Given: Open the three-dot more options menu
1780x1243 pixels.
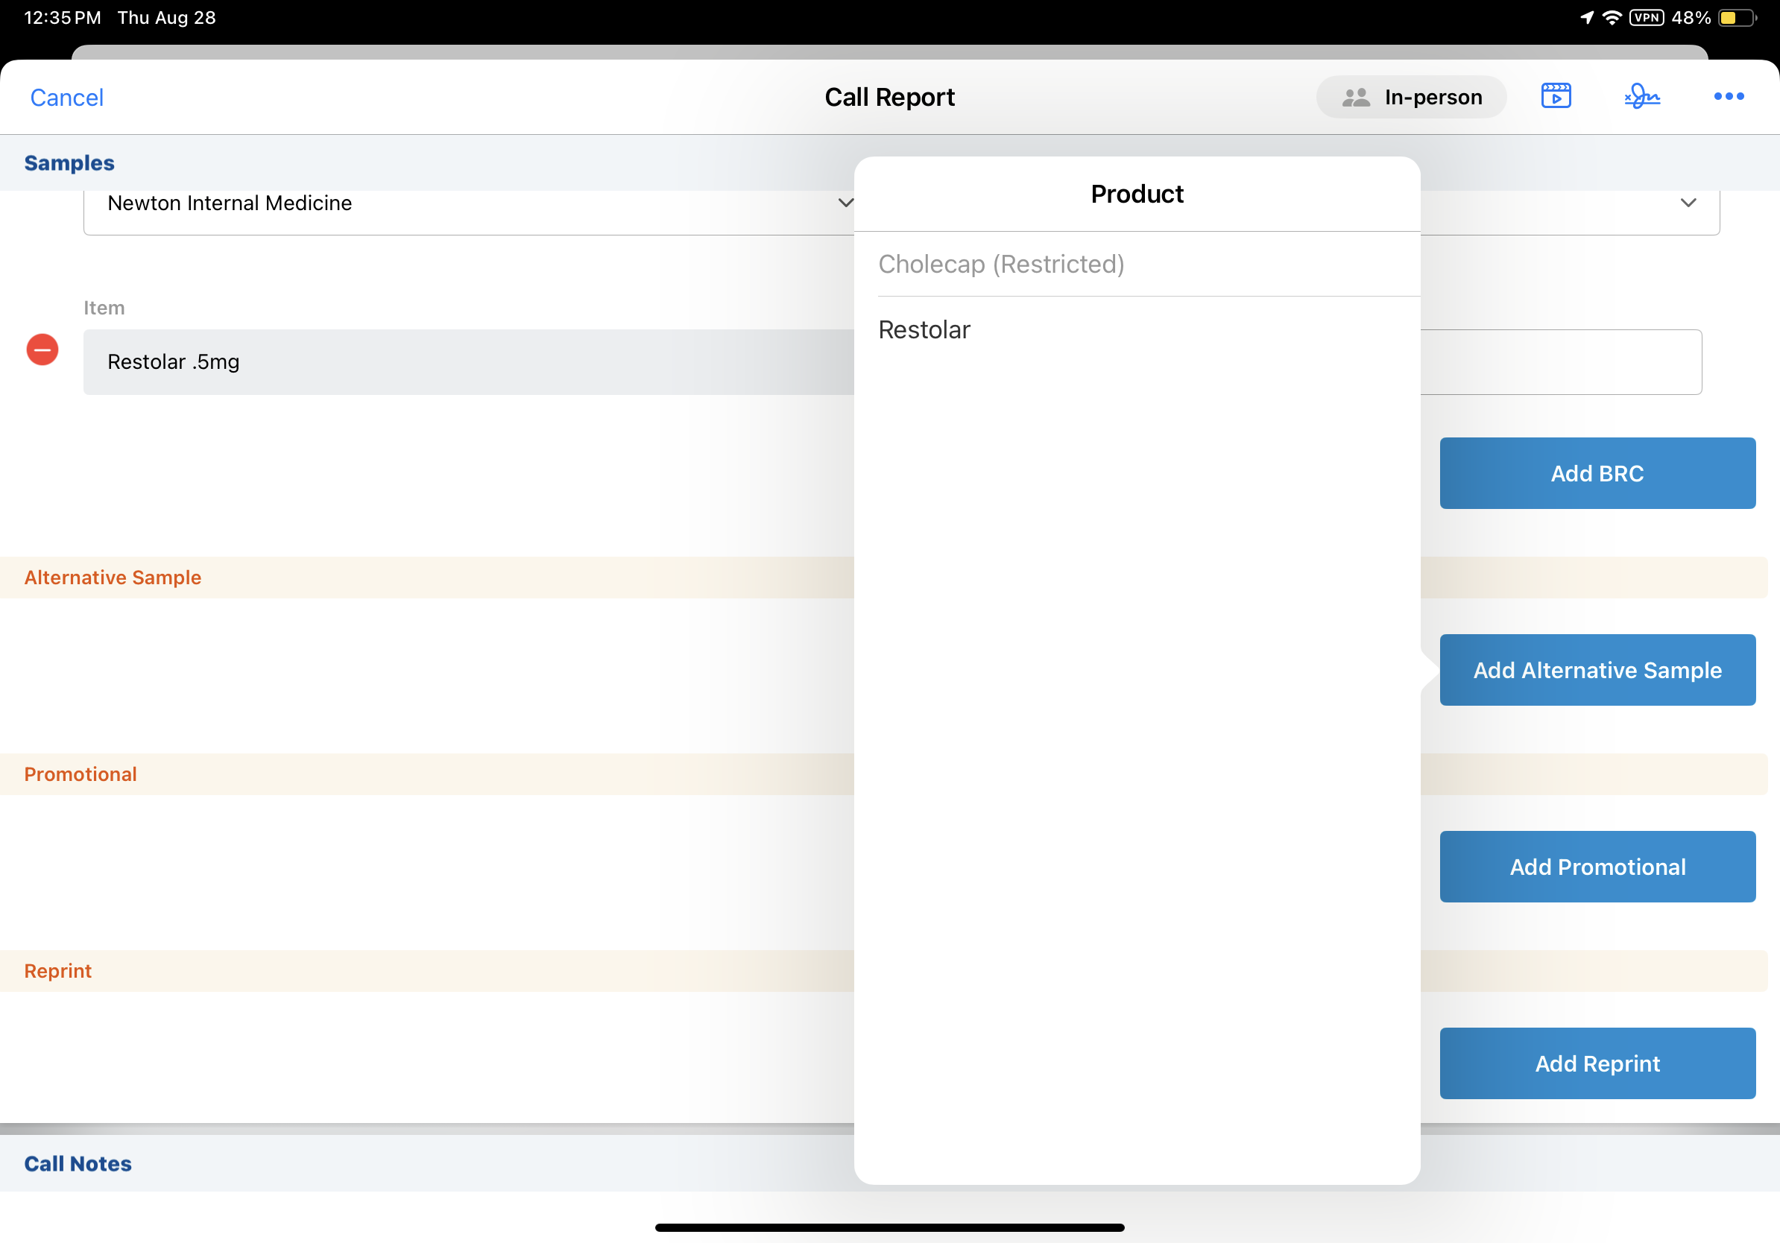Looking at the screenshot, I should [1728, 96].
